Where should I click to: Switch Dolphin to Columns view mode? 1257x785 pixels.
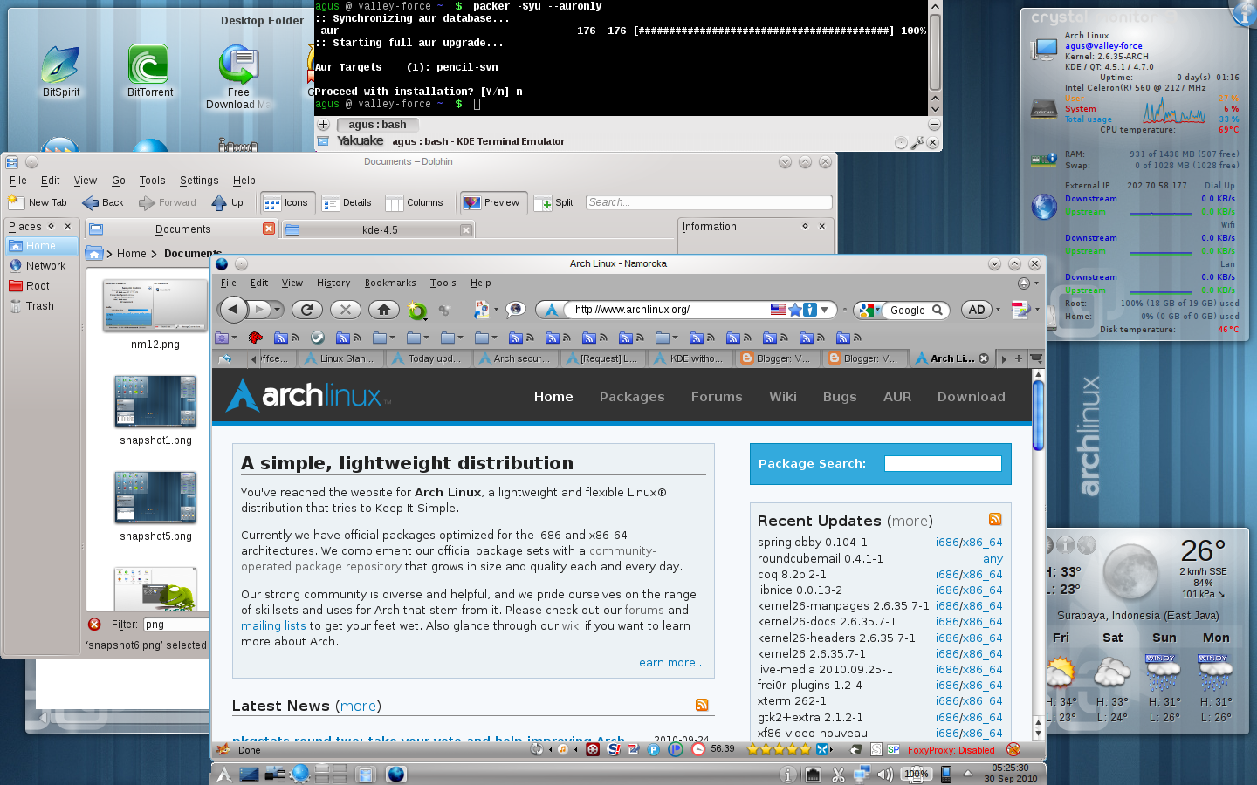tap(415, 202)
